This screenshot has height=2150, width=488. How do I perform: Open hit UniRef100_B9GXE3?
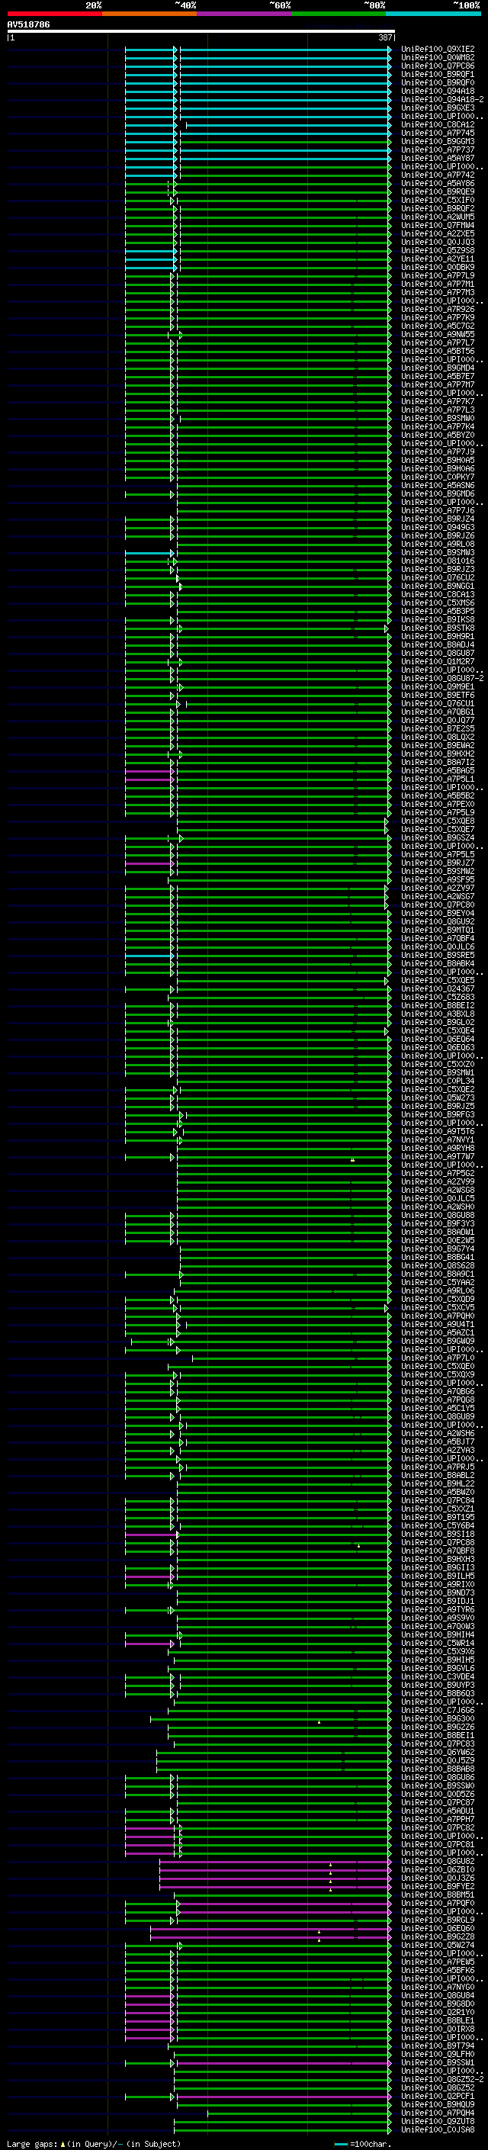(x=437, y=108)
